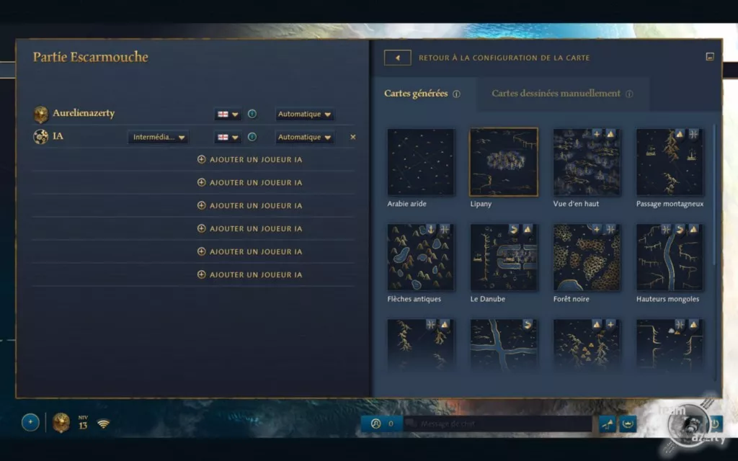Click the round plus button in bottom bar
The width and height of the screenshot is (738, 461).
pyautogui.click(x=30, y=422)
